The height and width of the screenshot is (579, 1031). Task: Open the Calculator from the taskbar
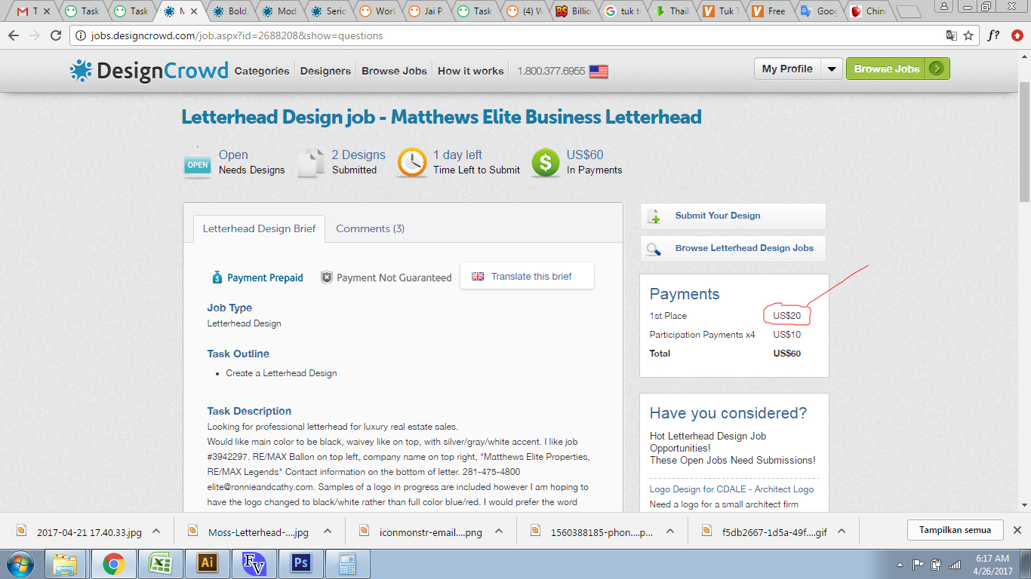[x=346, y=563]
